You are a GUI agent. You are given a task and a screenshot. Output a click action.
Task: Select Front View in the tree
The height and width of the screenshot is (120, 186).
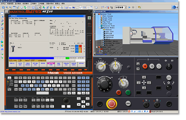pos(107,18)
